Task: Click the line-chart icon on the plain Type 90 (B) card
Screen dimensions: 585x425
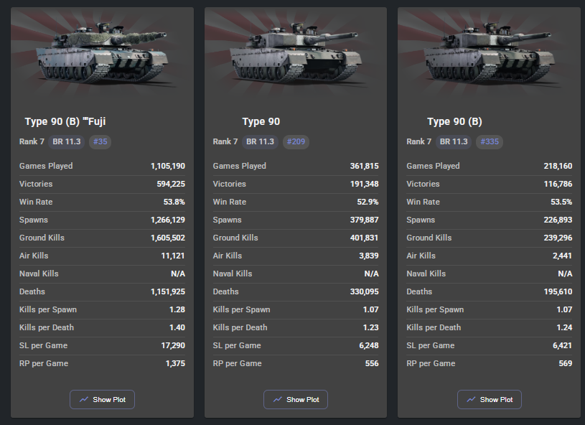Action: [471, 400]
